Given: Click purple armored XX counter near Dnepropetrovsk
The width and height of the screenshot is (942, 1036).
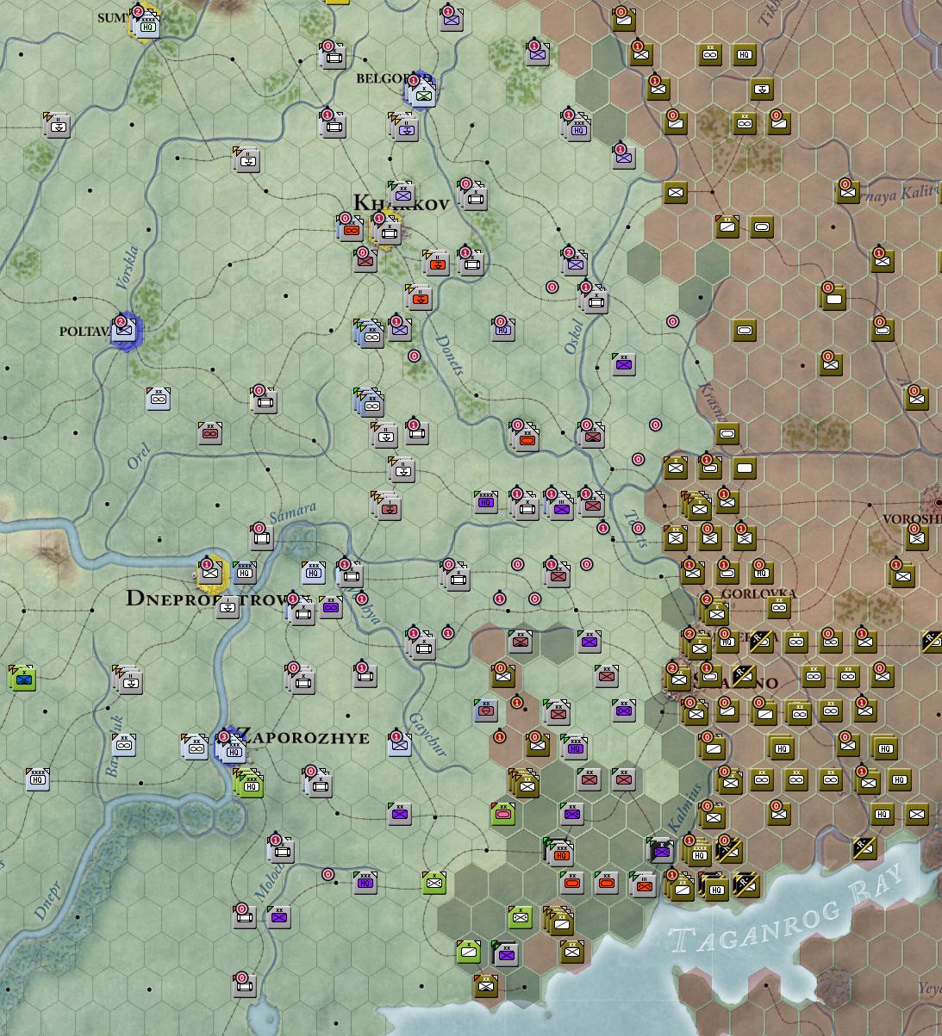Looking at the screenshot, I should coord(329,606).
